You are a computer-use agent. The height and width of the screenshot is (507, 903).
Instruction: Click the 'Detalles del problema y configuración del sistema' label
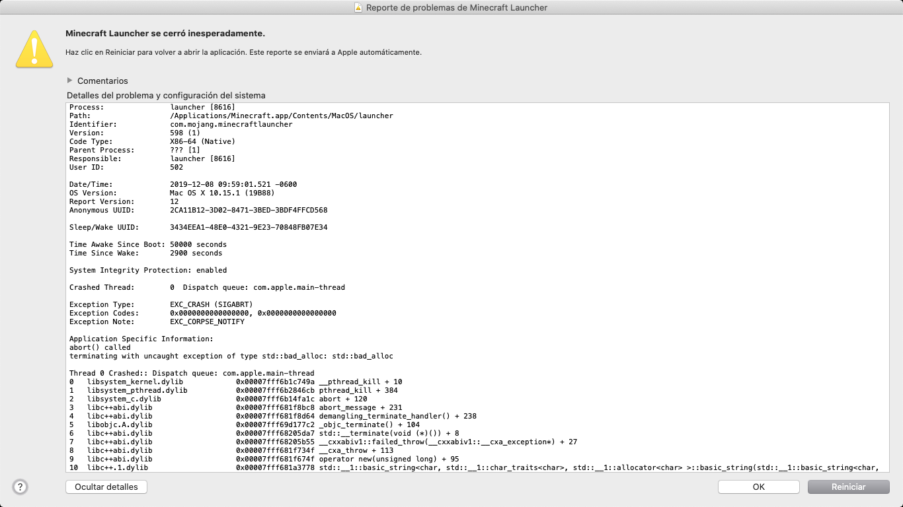pyautogui.click(x=166, y=95)
